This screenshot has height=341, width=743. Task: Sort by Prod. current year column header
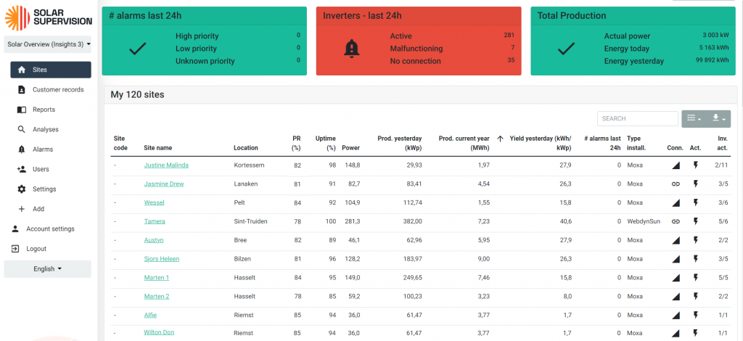[x=464, y=143]
